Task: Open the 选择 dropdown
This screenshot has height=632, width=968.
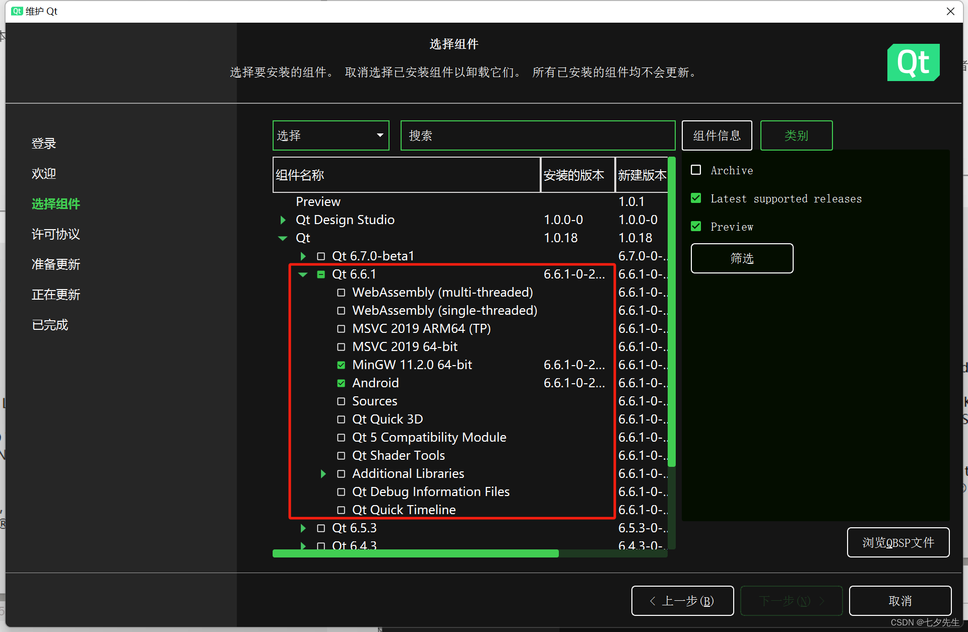Action: [x=331, y=135]
